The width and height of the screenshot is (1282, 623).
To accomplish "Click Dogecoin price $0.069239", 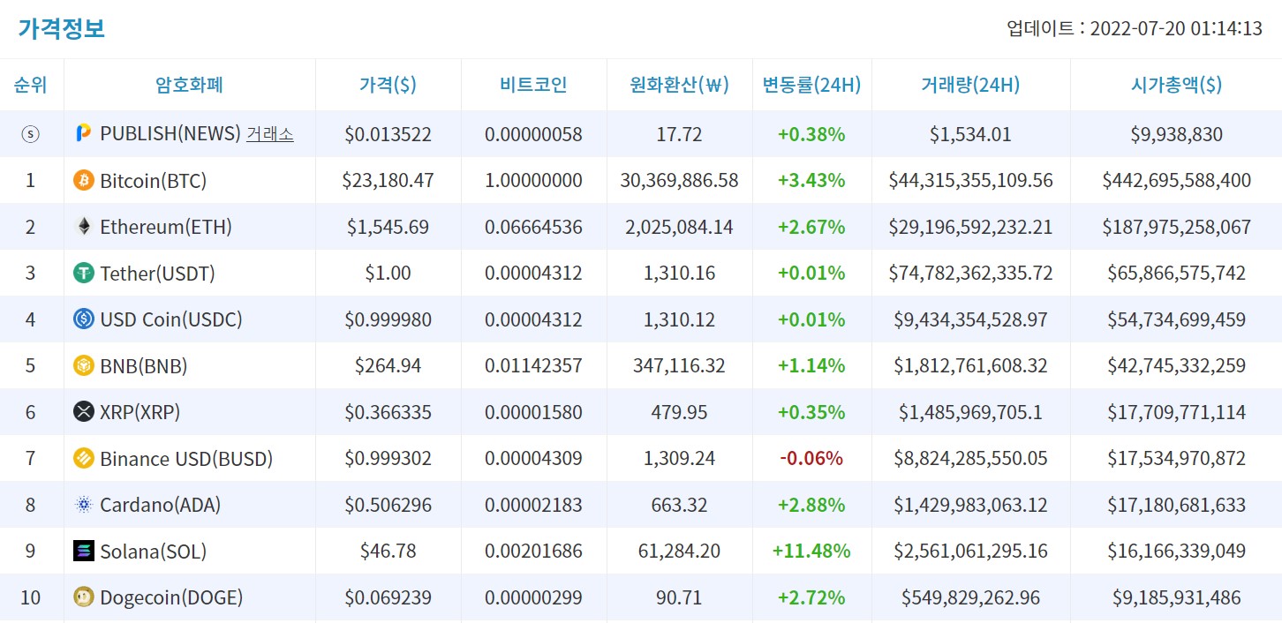I will click(388, 597).
